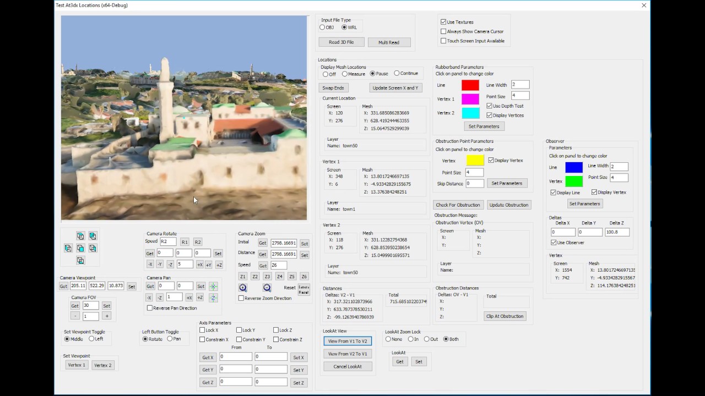Click the Z3 zoom speed button
Screen dimensions: 705x396
click(x=267, y=277)
